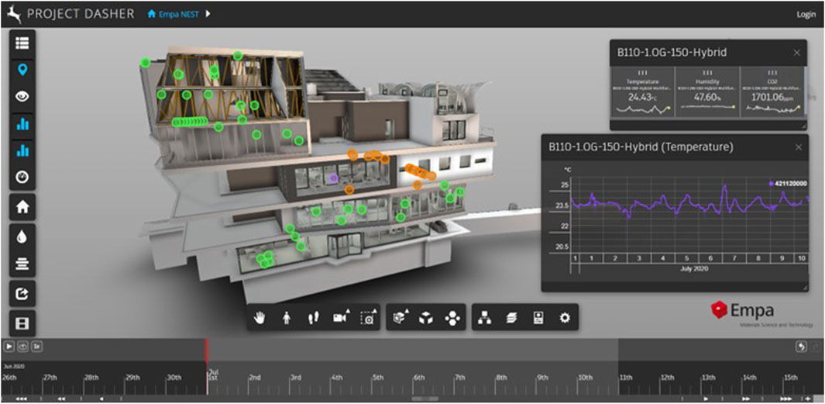Open the gauge dashboard icon

coord(22,178)
